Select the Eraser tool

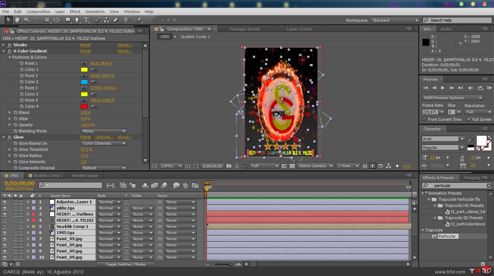(116, 20)
